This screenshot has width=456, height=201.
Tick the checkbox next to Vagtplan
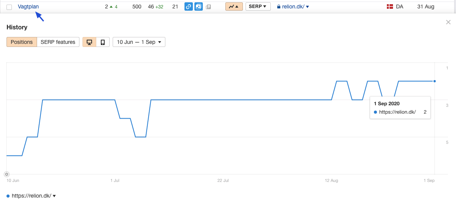coord(9,7)
